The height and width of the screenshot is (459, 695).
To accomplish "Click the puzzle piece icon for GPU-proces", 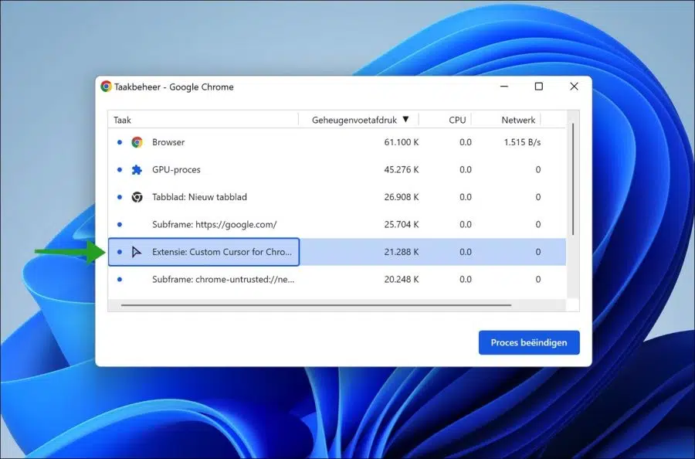I will pos(137,170).
